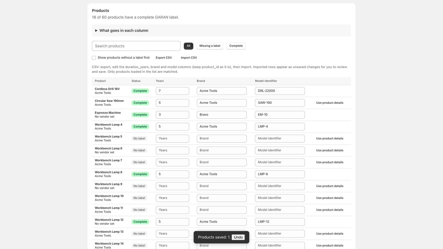Viewport: 443px width, 249px height.
Task: Click No label badge for Workbench Lamp 5
Action: pos(139,139)
